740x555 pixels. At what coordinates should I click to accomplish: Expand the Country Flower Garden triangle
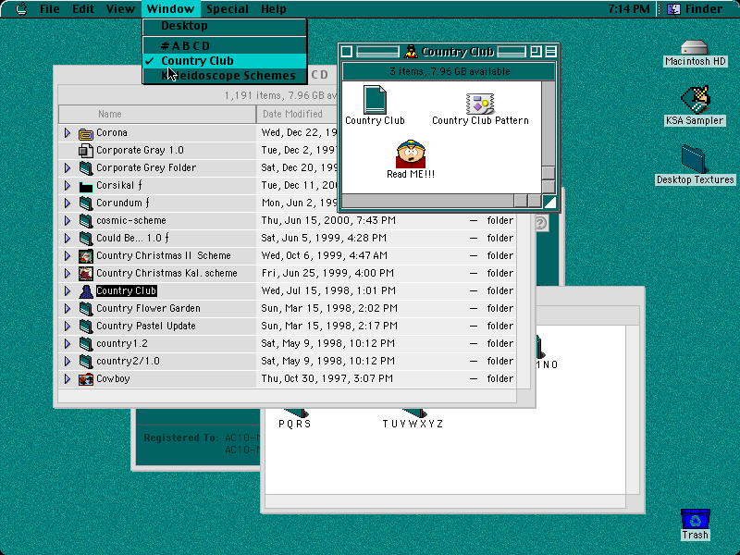[x=68, y=308]
